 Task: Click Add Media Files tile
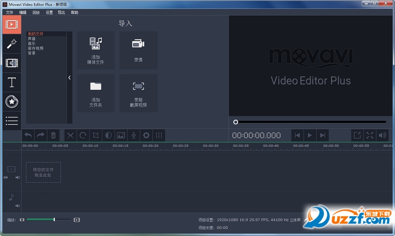tap(96, 50)
